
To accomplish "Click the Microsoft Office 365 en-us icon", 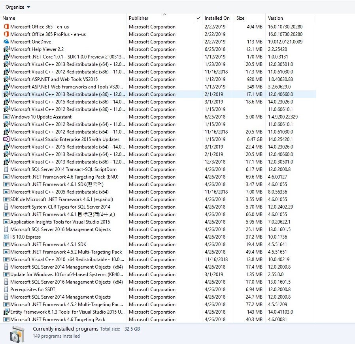I will tap(6, 27).
